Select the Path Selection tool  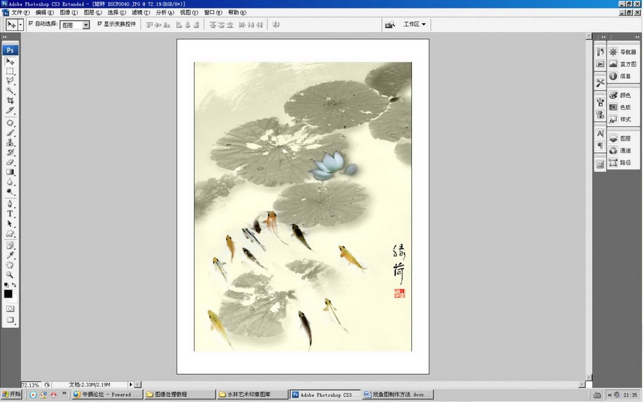[10, 224]
